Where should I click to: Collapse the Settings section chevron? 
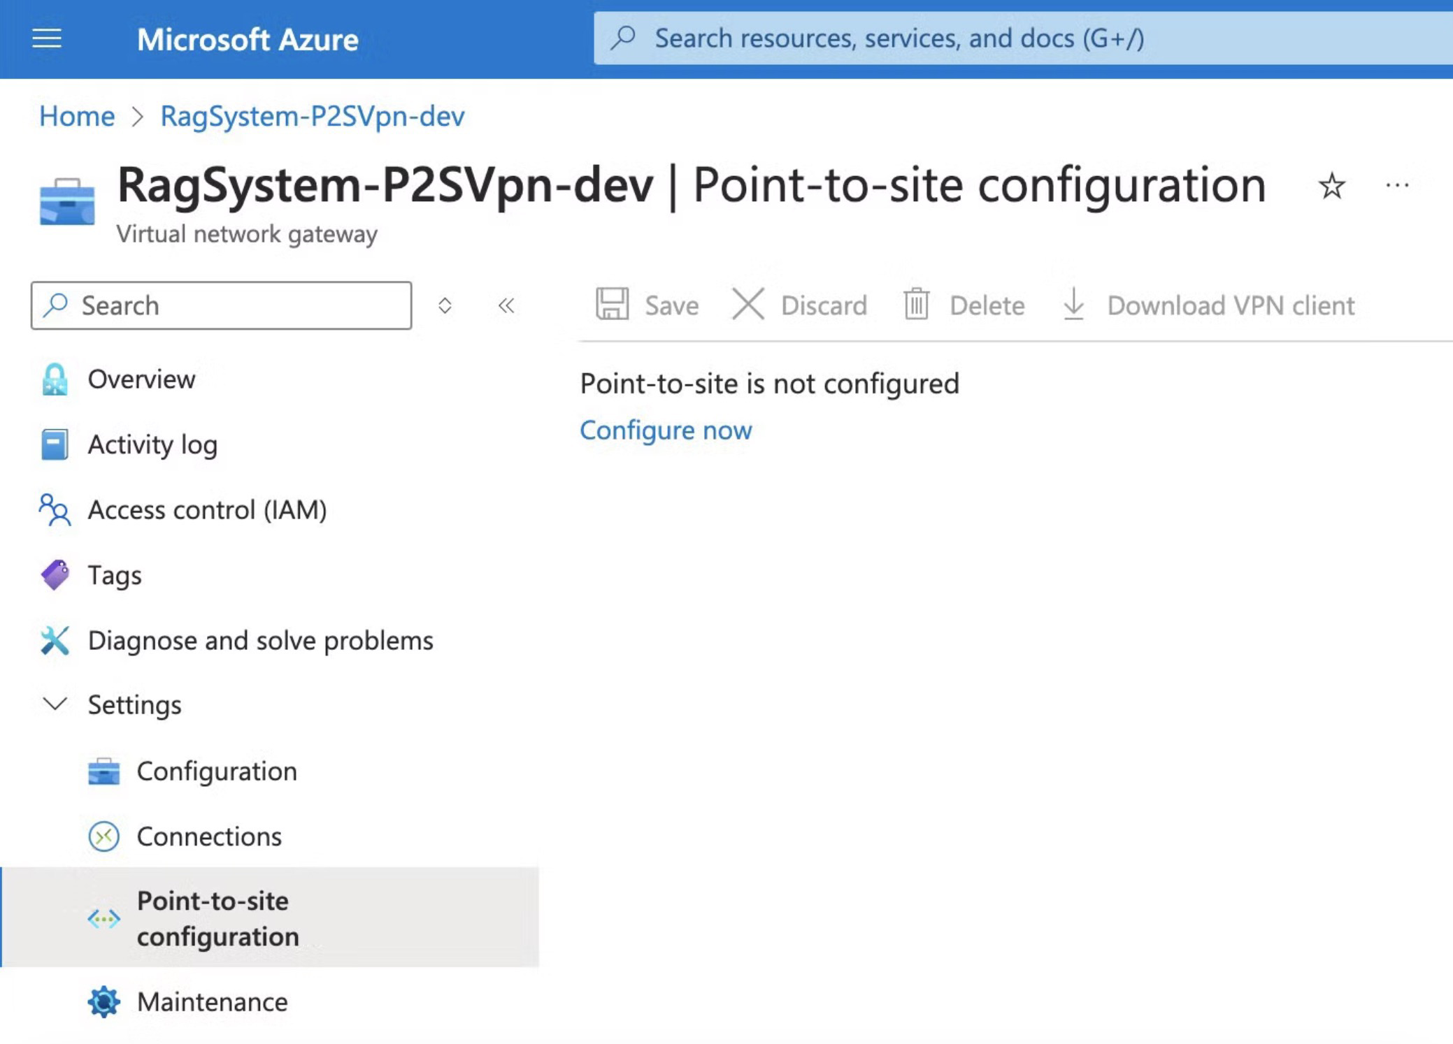click(55, 704)
